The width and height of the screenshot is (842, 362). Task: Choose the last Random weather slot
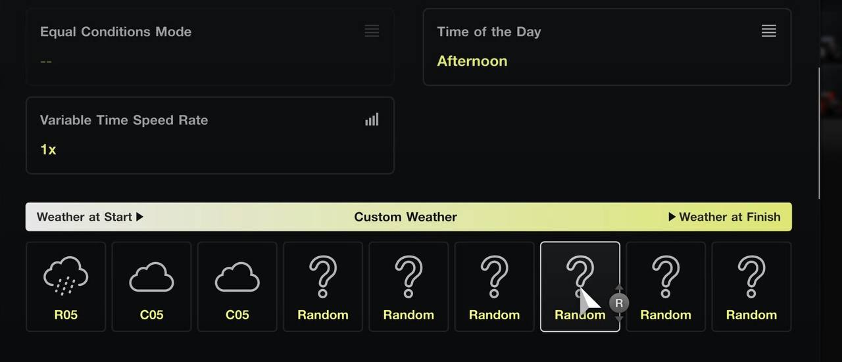point(751,286)
